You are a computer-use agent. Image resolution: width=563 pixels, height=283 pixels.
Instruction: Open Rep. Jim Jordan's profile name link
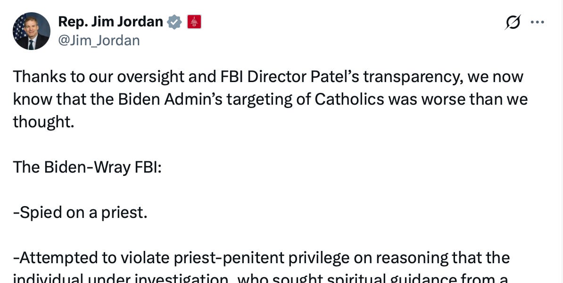[x=110, y=21]
